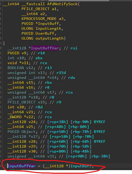Screen dimensions: 132x174
Task: Click the AfdNotifySock function name
Action: click(62, 4)
